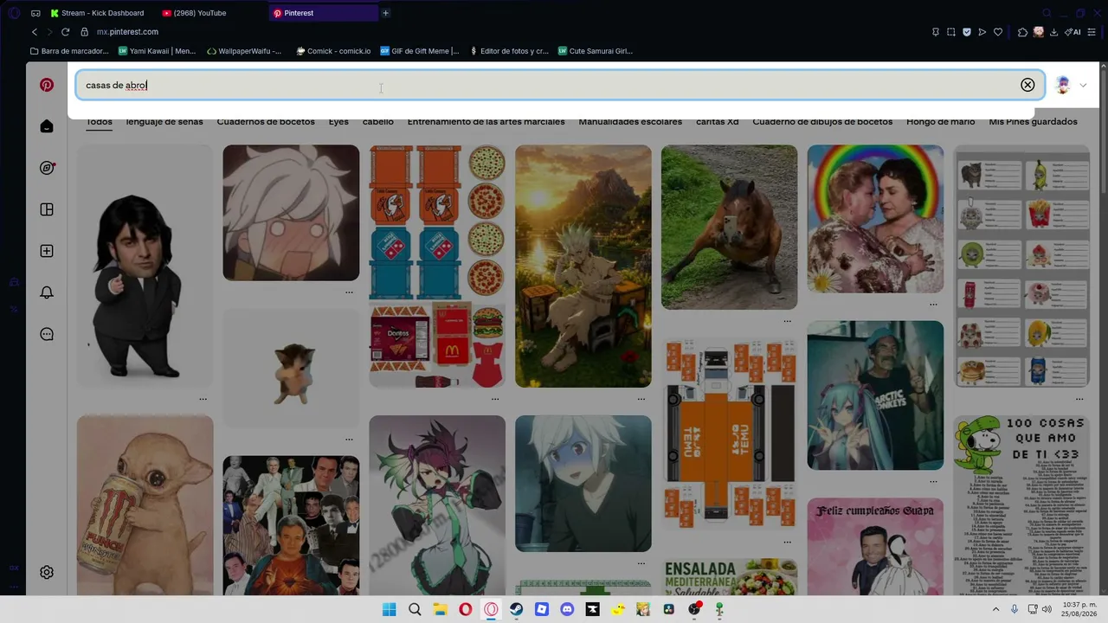1108x623 pixels.
Task: Open the Editor de fotos bookmark
Action: [509, 51]
